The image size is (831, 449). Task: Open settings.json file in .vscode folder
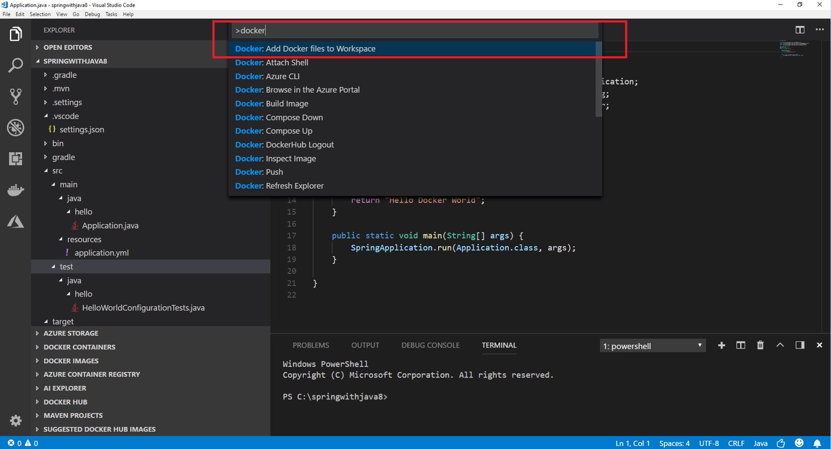click(82, 129)
